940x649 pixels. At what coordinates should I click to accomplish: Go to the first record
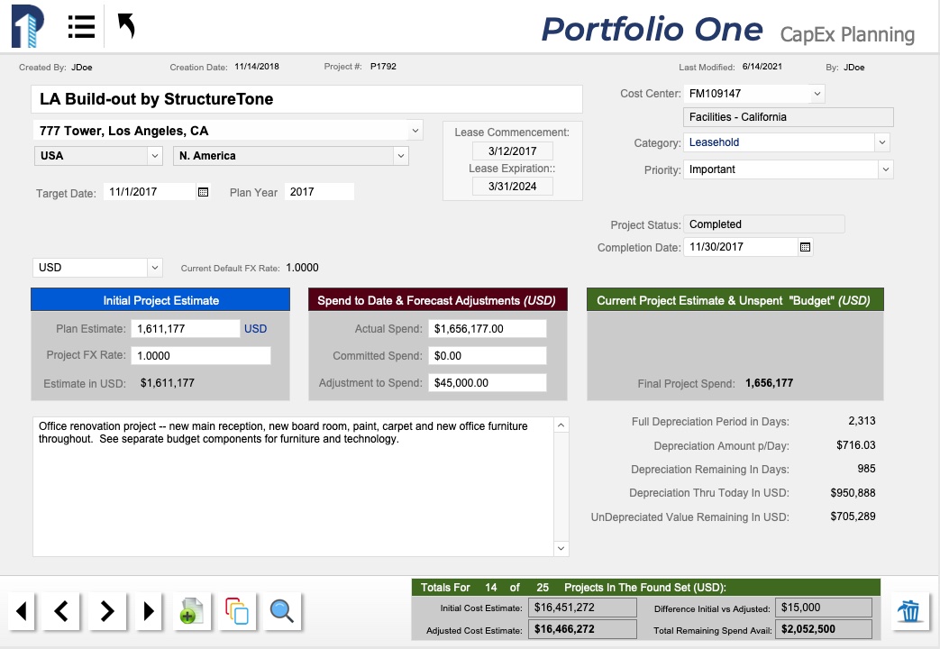click(x=22, y=611)
